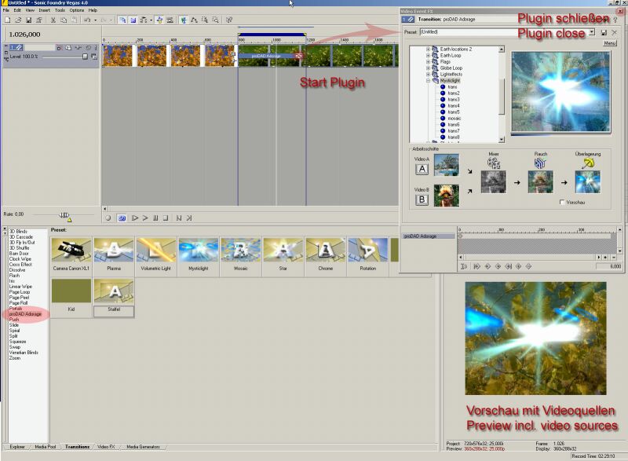Click the Track Motion icon on track 1

tap(68, 48)
